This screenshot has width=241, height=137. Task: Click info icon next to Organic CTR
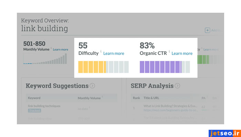pyautogui.click(x=169, y=51)
